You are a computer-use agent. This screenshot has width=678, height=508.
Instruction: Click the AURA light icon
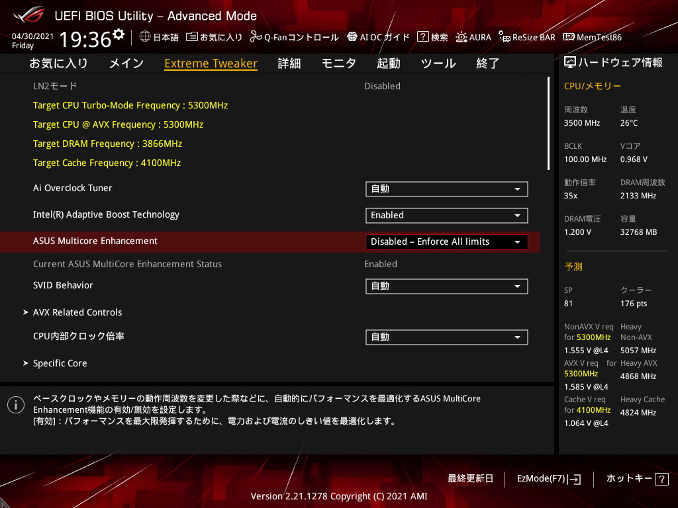click(461, 37)
